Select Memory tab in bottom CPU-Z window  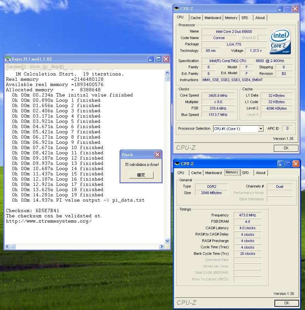232,172
